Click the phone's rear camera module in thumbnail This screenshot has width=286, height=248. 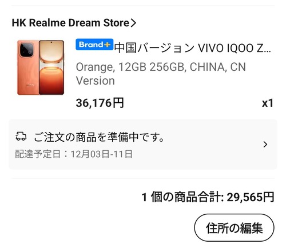pyautogui.click(x=27, y=50)
